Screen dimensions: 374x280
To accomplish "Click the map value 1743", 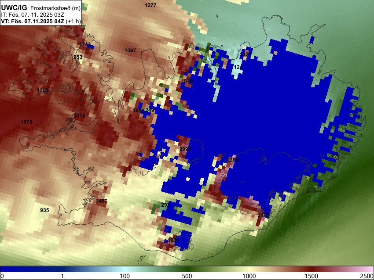I will (85, 44).
